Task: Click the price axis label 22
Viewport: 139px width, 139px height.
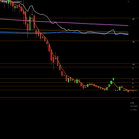Action: pyautogui.click(x=133, y=19)
